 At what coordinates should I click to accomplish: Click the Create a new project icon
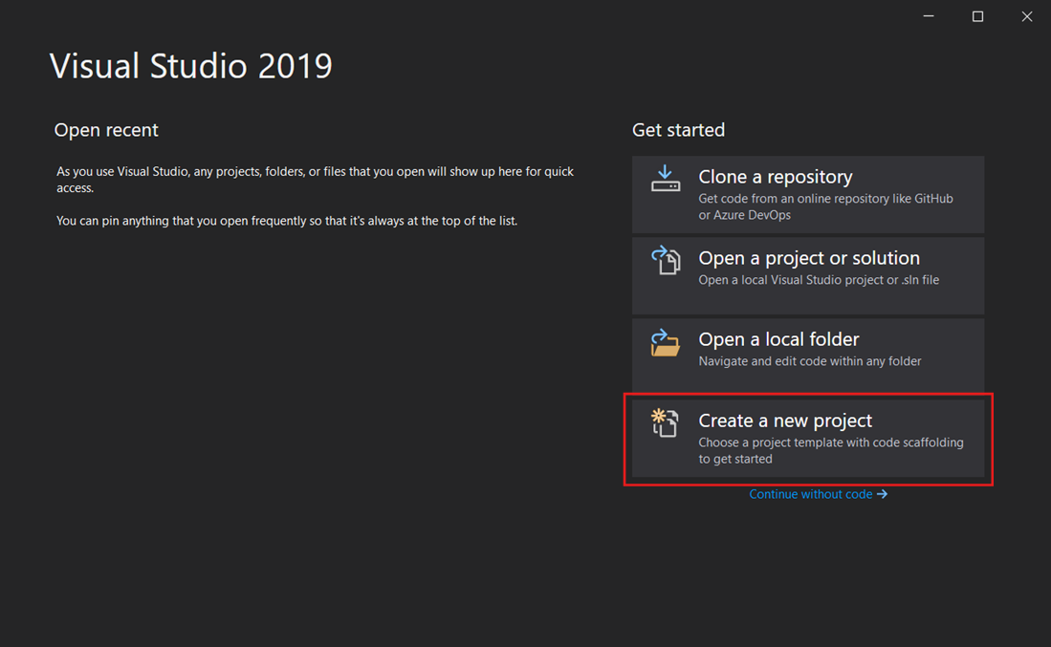pyautogui.click(x=665, y=422)
